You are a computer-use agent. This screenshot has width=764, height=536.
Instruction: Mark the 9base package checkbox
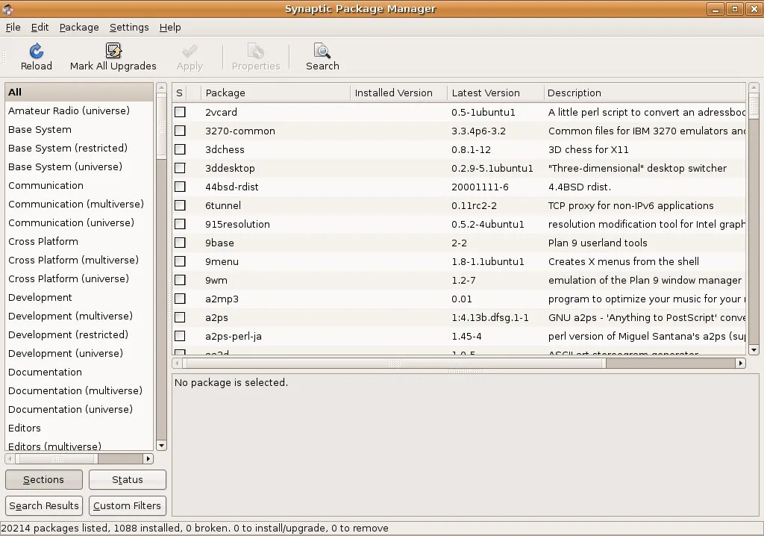point(181,243)
